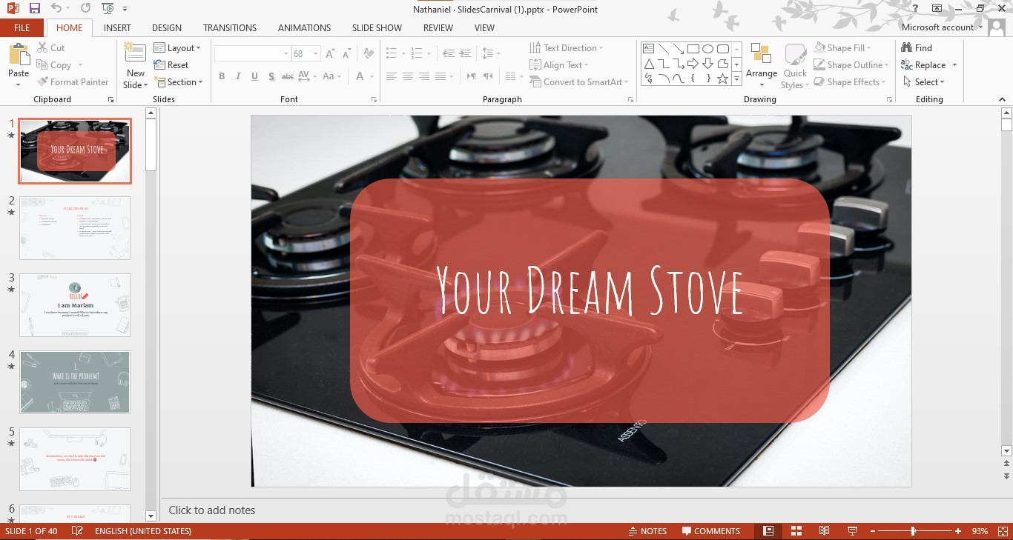This screenshot has height=540, width=1013.
Task: Expand more shapes in gallery
Action: (x=736, y=79)
